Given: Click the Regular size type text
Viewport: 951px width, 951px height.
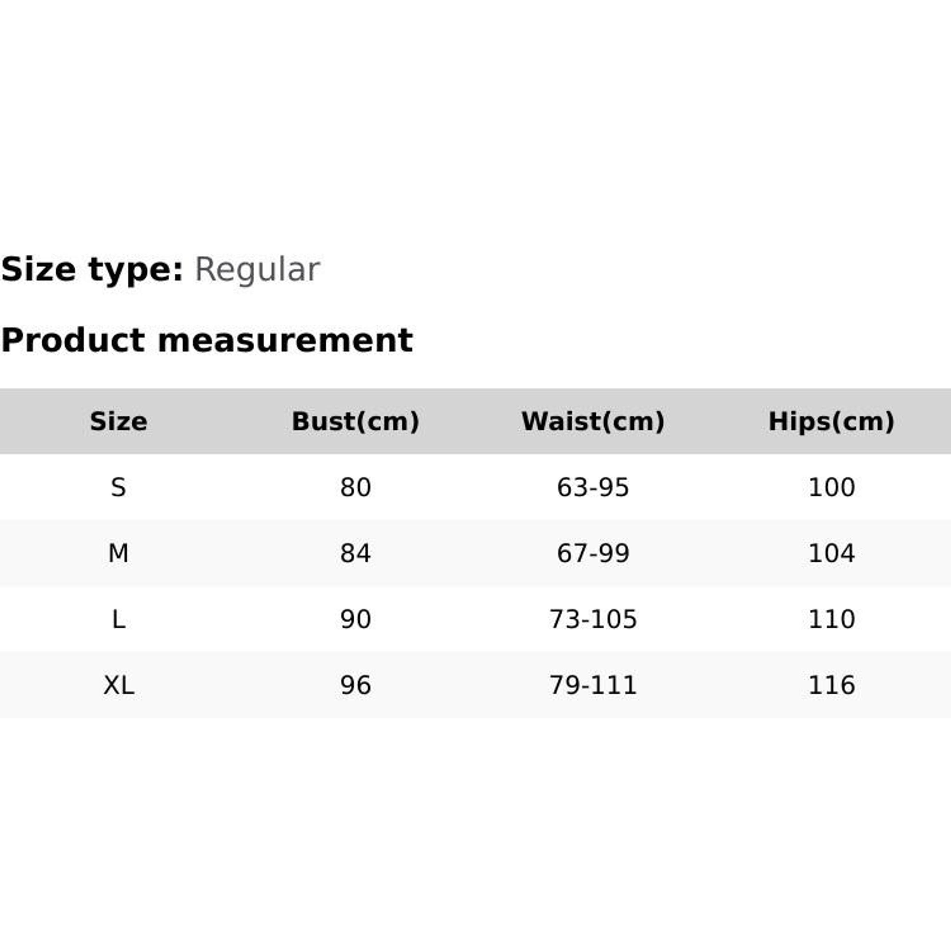Looking at the screenshot, I should [257, 270].
